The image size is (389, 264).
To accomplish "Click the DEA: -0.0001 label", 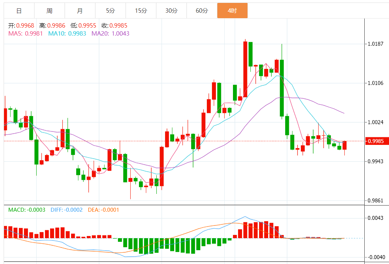I will [x=103, y=210].
